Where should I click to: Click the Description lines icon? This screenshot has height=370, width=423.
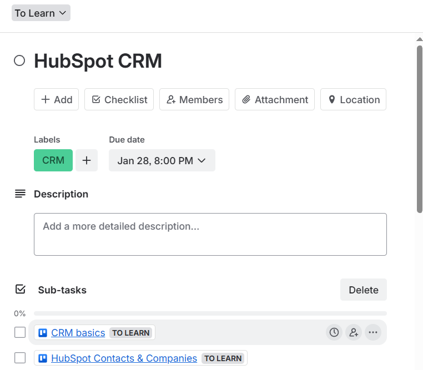[20, 194]
